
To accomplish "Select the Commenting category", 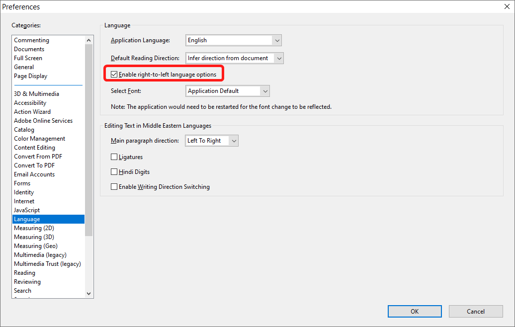I will click(31, 40).
